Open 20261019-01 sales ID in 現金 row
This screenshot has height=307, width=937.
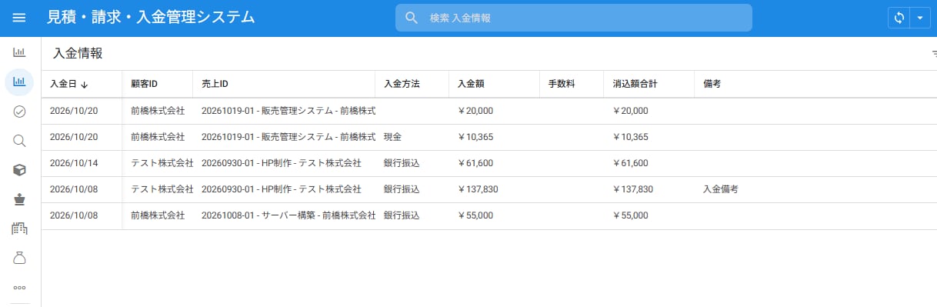click(288, 137)
